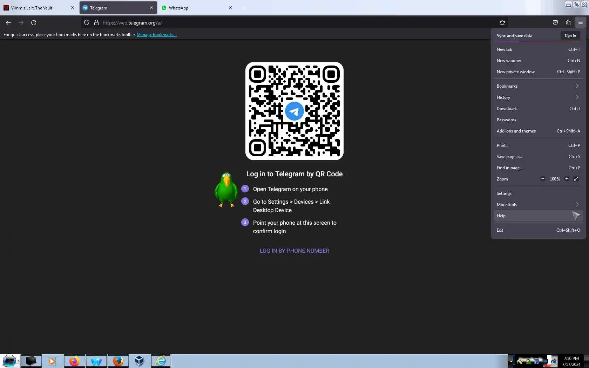Select Save page as...

(538, 157)
